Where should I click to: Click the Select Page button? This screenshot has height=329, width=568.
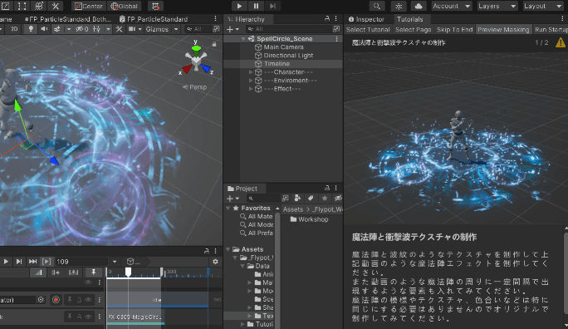(x=414, y=30)
